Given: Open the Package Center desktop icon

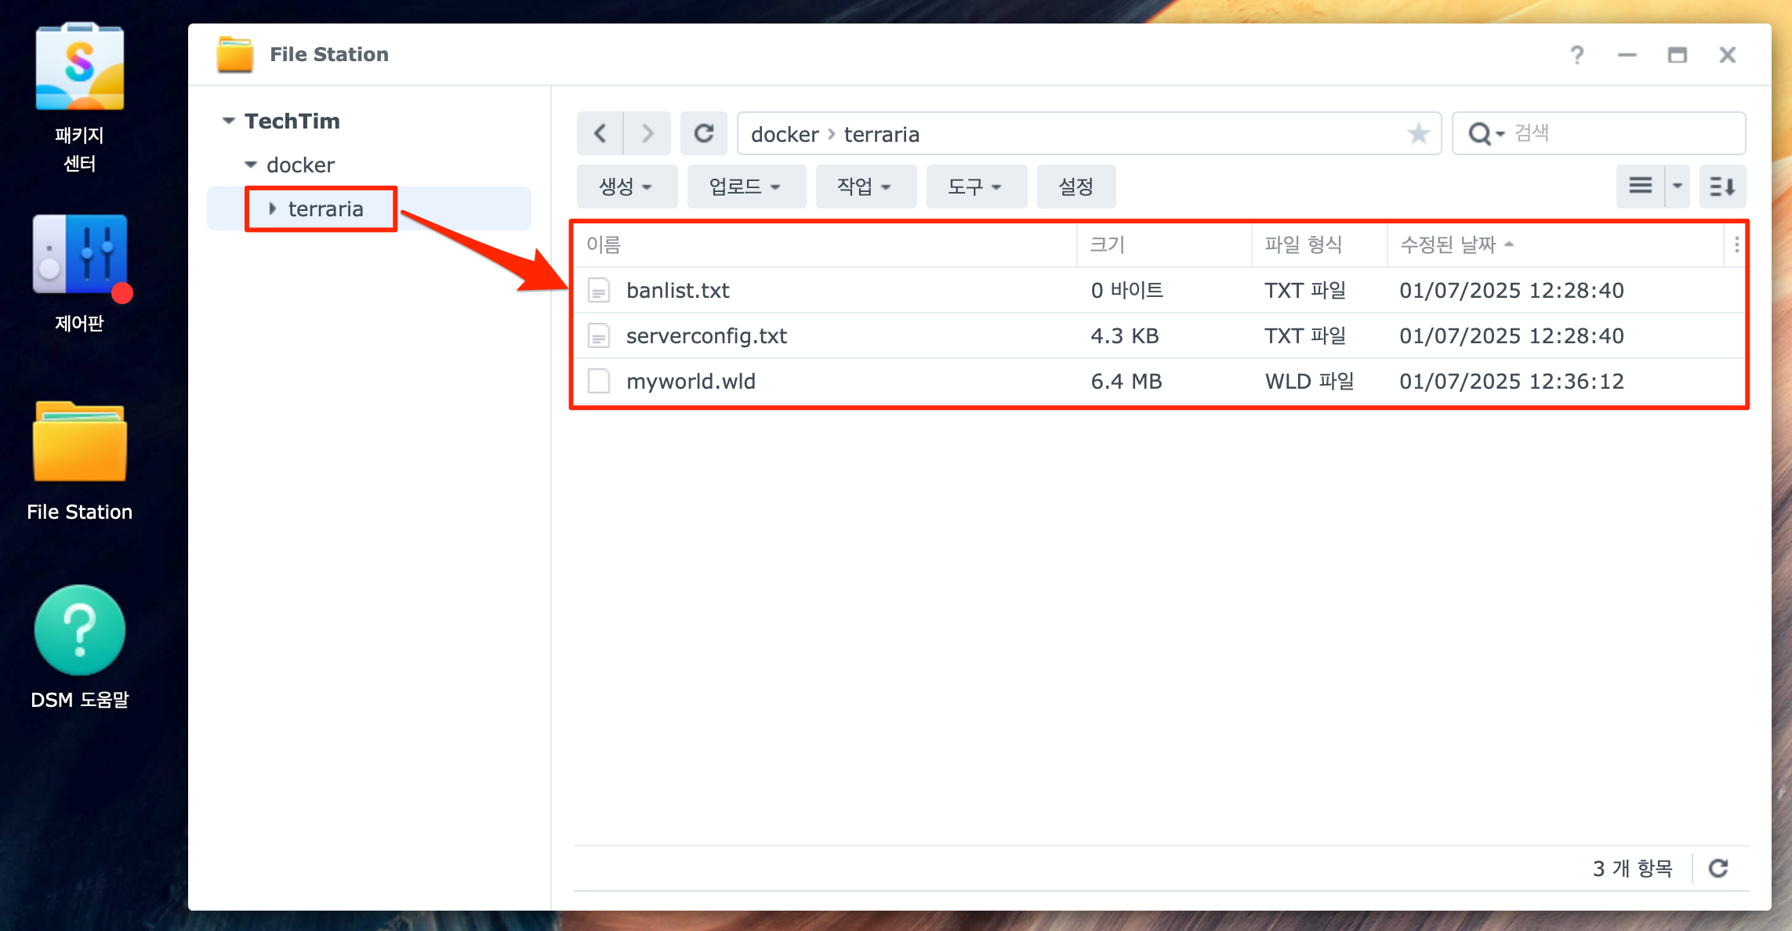Looking at the screenshot, I should pyautogui.click(x=79, y=67).
